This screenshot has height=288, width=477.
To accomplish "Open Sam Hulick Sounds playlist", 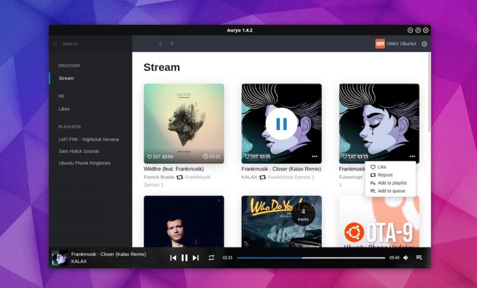I will [x=79, y=151].
